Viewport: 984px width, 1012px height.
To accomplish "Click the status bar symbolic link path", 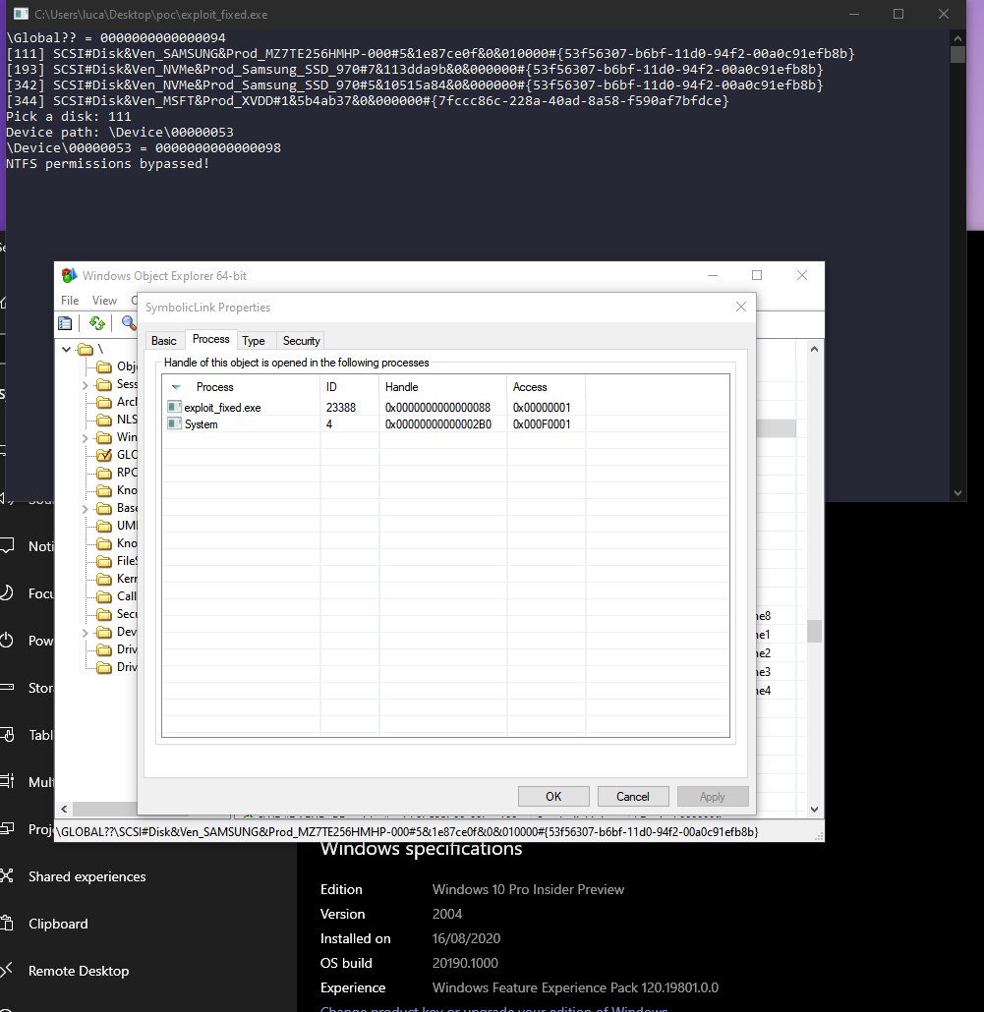I will coord(407,832).
